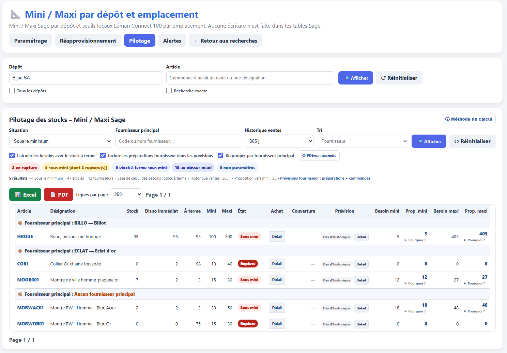Click Afficher button next to the Tri dropdown
The image size is (507, 353).
tap(429, 141)
